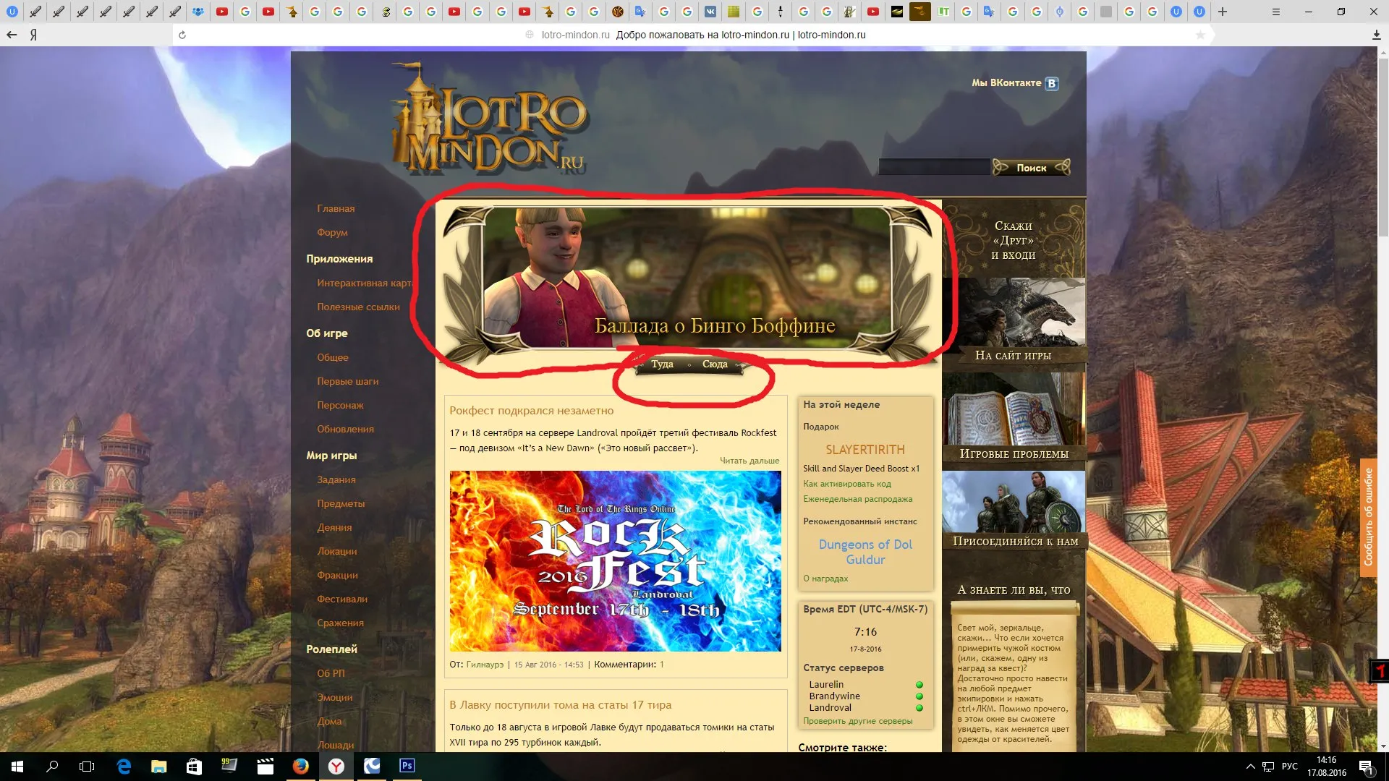1389x781 pixels.
Task: Open Microsoft Edge from the taskbar
Action: (x=124, y=766)
